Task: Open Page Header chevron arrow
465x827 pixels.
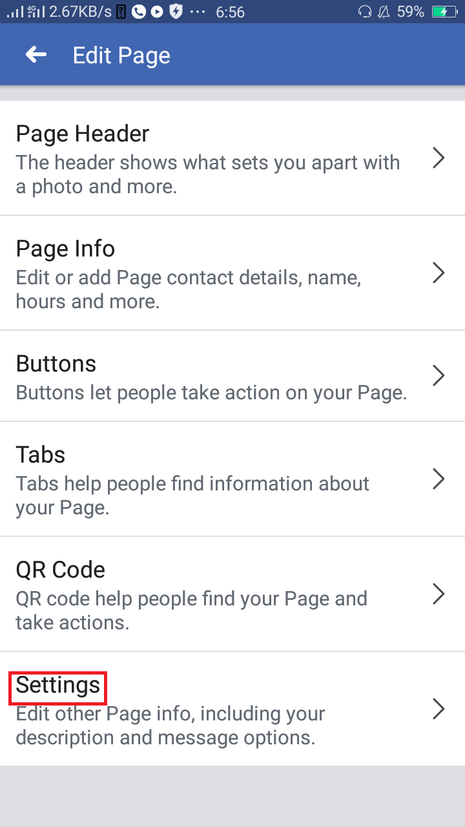Action: coord(439,158)
